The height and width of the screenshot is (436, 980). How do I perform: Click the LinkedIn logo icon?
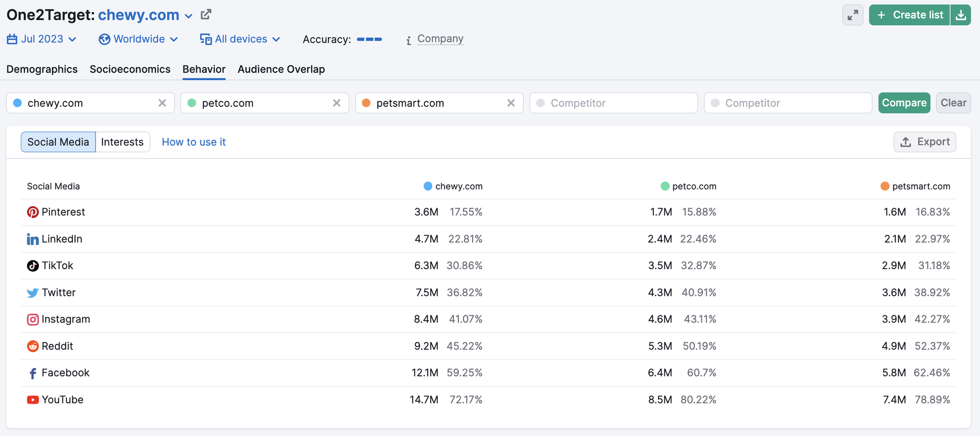pyautogui.click(x=33, y=239)
